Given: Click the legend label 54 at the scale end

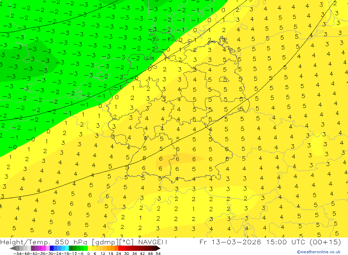Looking at the screenshot, I should 158,254.
